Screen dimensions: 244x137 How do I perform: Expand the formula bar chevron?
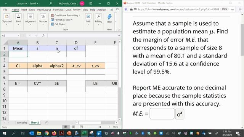[x=119, y=35]
